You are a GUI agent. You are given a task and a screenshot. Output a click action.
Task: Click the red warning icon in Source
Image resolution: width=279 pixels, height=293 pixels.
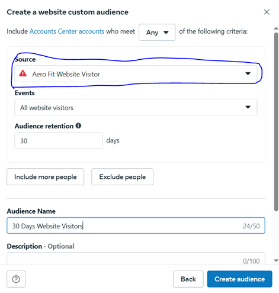[23, 73]
